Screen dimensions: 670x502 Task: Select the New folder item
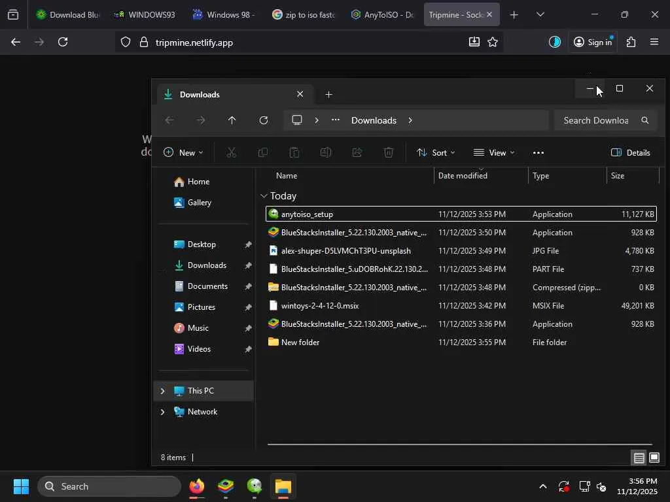pos(461,343)
